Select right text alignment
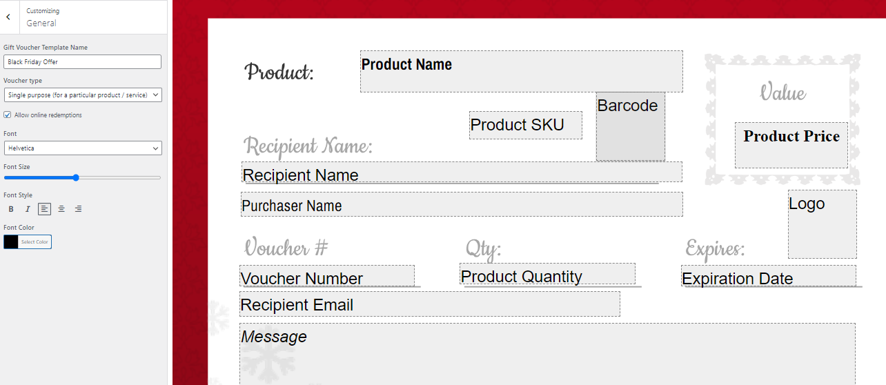The image size is (886, 385). pos(78,209)
